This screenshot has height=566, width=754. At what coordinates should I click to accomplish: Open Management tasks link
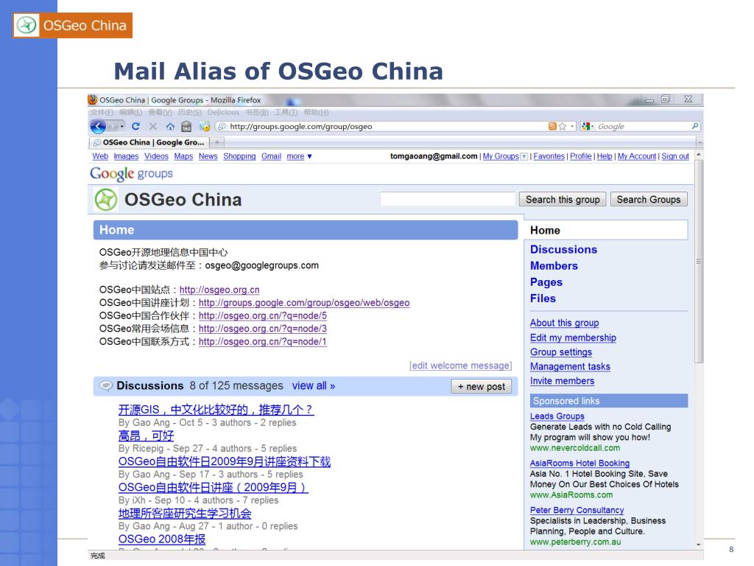(x=571, y=366)
